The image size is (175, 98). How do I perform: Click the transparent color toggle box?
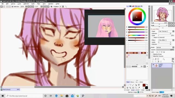coord(144,88)
